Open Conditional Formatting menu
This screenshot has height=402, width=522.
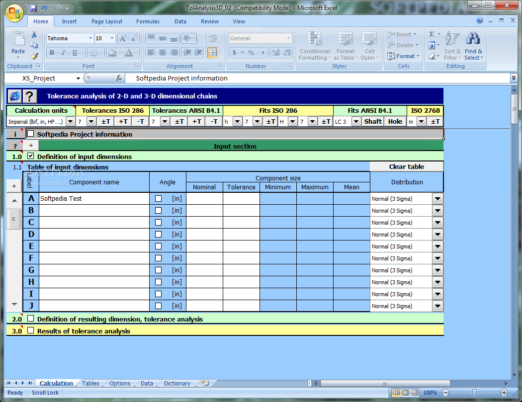coord(315,46)
